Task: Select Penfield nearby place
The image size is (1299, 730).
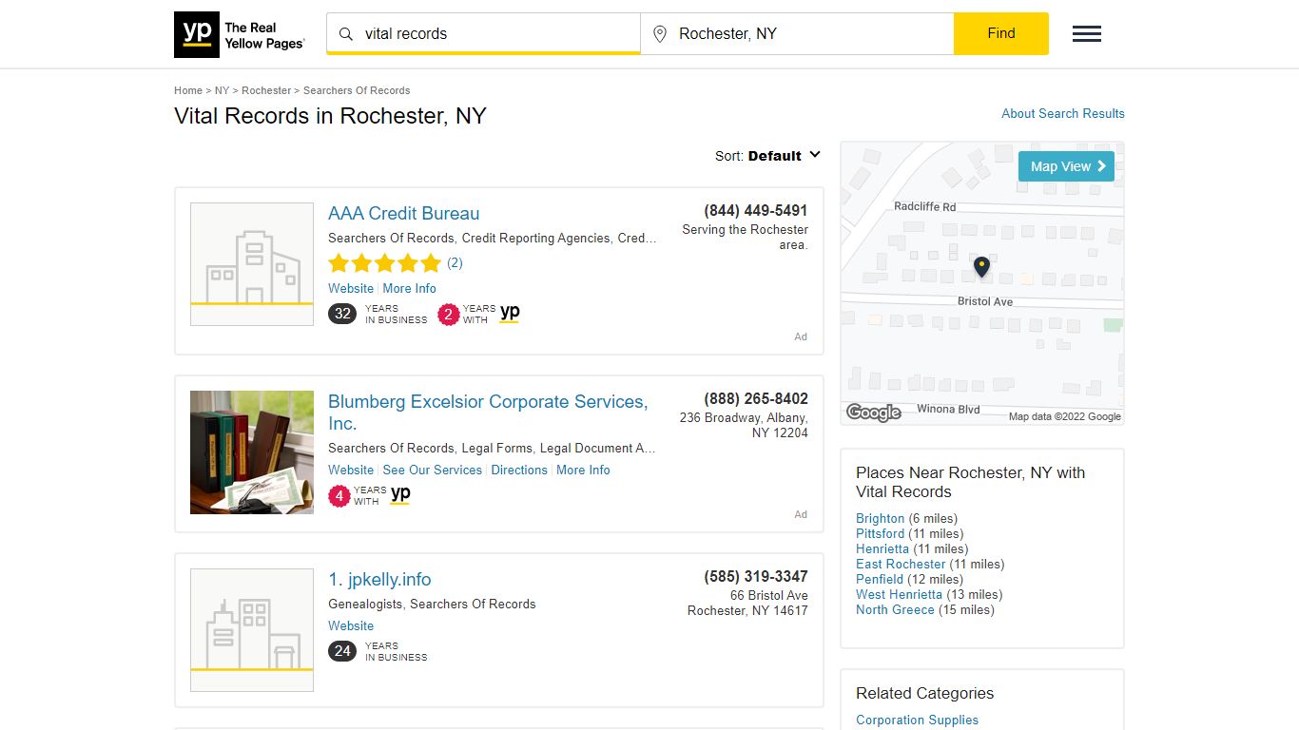Action: pos(880,579)
